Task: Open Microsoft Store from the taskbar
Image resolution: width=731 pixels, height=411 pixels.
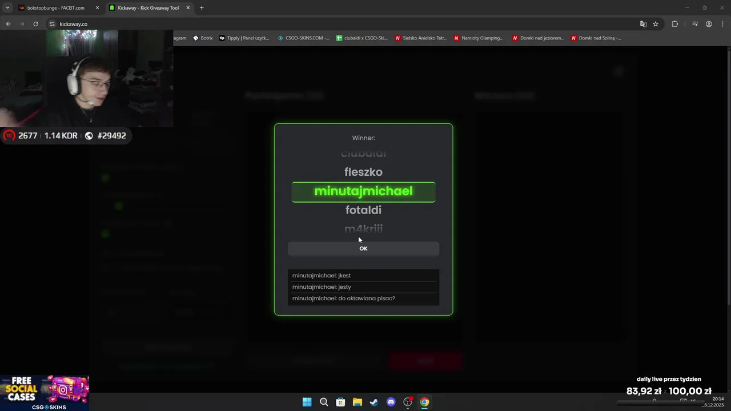Action: point(340,402)
